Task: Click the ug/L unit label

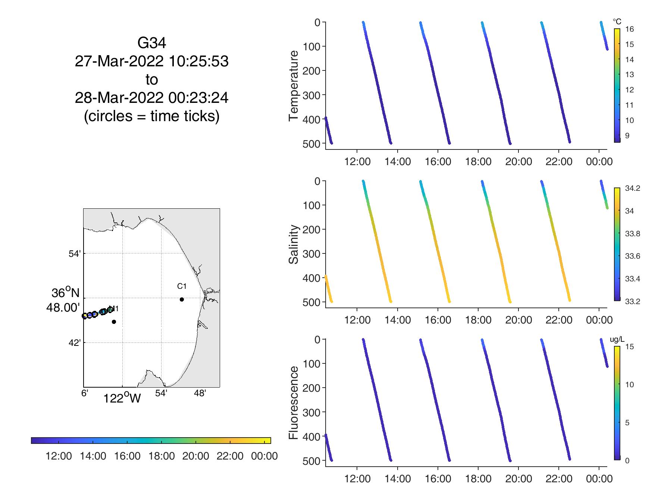Action: [x=617, y=340]
